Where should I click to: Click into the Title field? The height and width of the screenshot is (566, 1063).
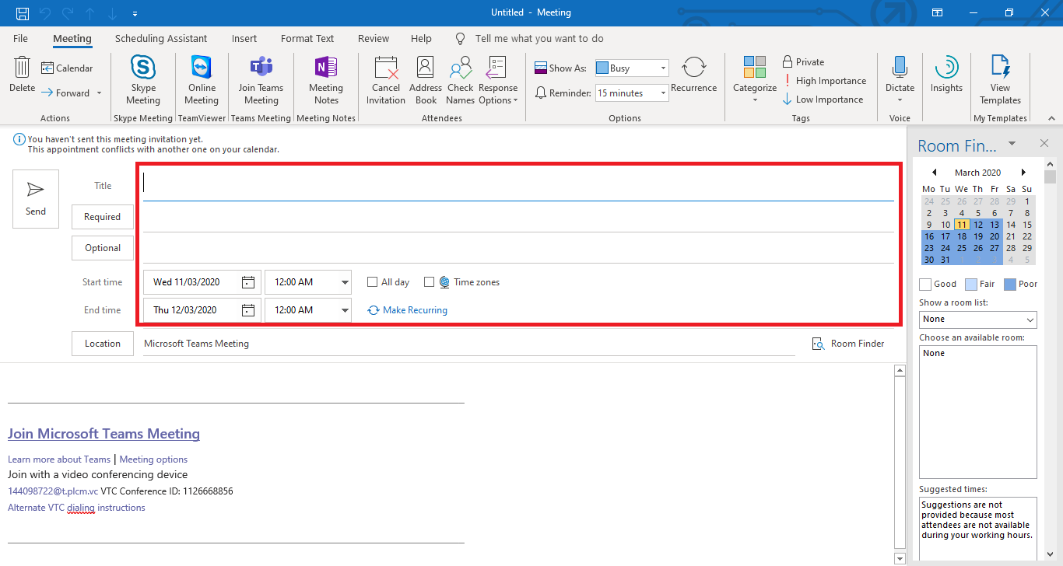coord(518,186)
